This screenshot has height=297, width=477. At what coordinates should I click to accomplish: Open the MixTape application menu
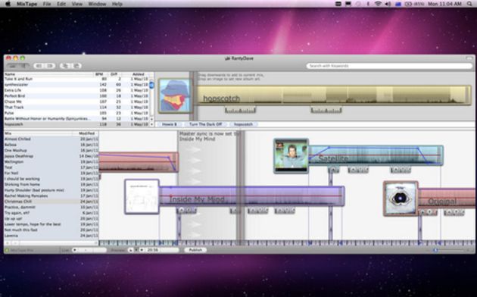pyautogui.click(x=27, y=4)
